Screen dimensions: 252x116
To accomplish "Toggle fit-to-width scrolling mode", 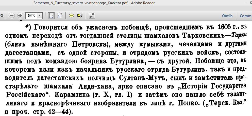I will click(51, 16).
